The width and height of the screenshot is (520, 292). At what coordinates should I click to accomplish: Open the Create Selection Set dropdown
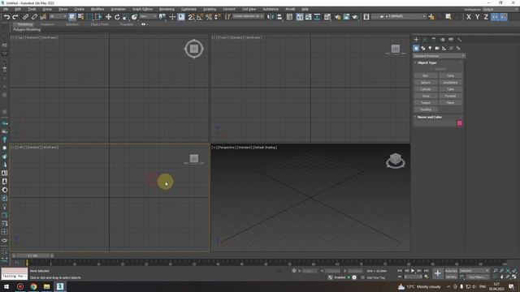pos(248,16)
